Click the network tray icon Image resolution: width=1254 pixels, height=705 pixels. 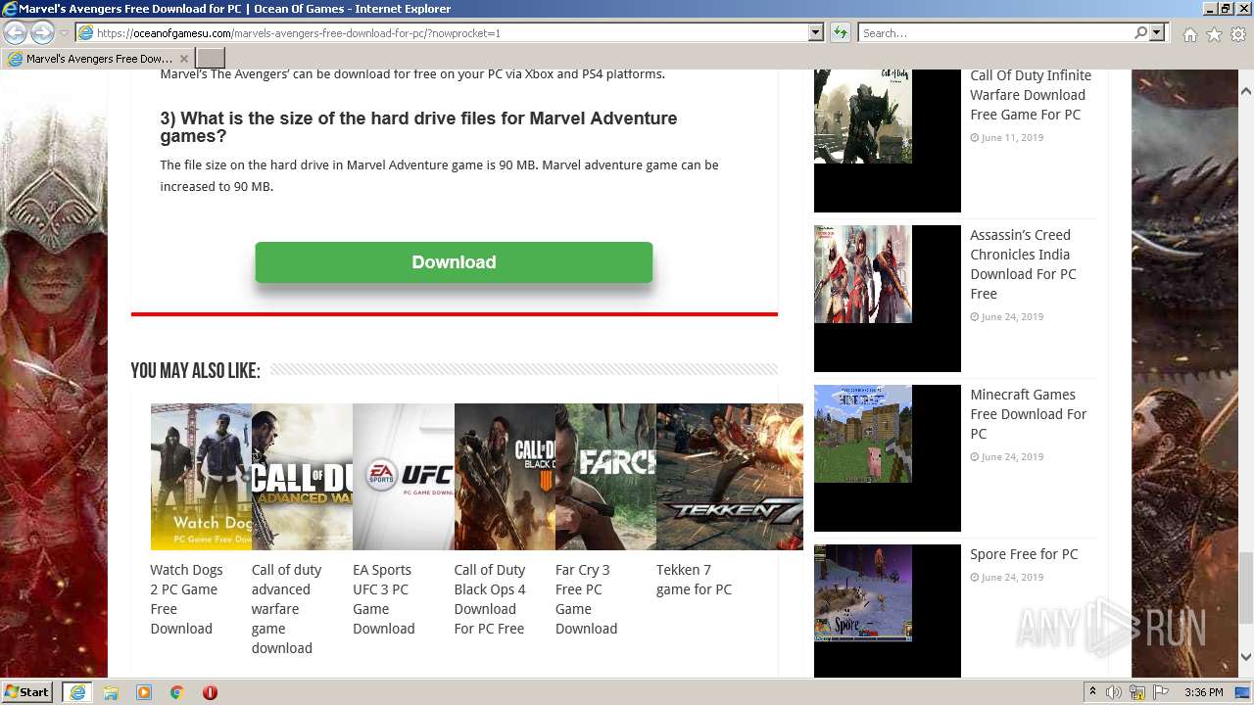coord(1137,692)
